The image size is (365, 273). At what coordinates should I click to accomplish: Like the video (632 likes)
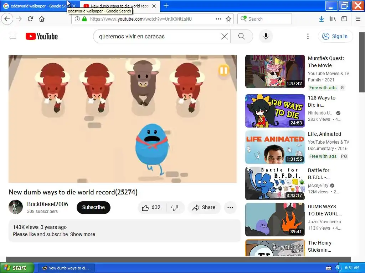[x=151, y=207]
